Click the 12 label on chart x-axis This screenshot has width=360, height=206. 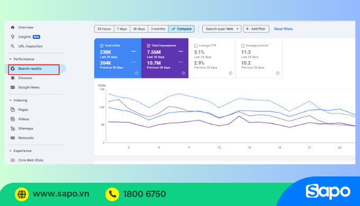(219, 147)
